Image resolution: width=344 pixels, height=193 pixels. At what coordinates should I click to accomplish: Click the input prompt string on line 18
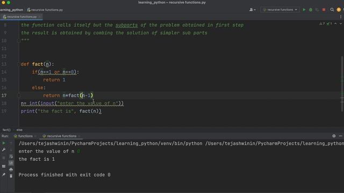tap(88, 103)
